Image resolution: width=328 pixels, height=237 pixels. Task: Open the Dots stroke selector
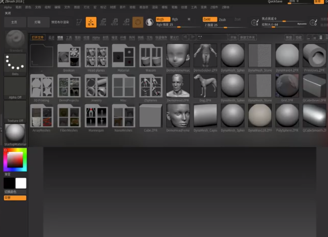[x=15, y=65]
